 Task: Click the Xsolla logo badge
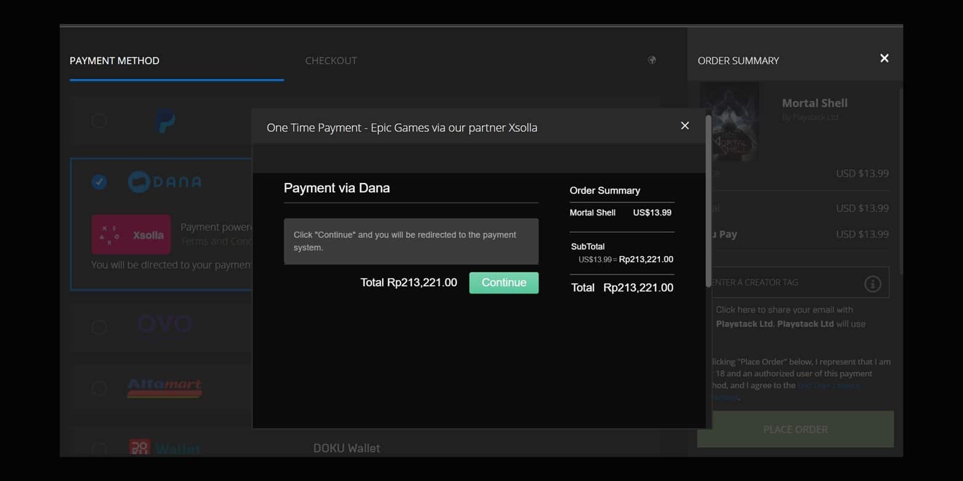[131, 235]
